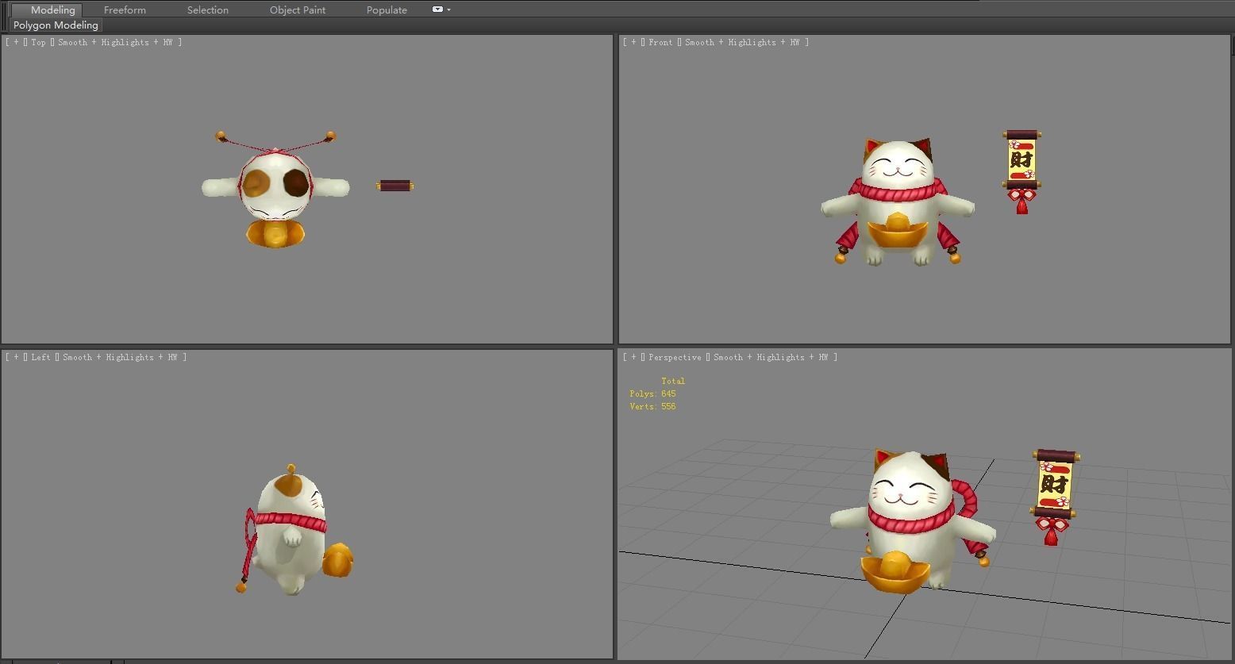Open the Object Paint ribbon tab
1235x664 pixels.
(298, 10)
